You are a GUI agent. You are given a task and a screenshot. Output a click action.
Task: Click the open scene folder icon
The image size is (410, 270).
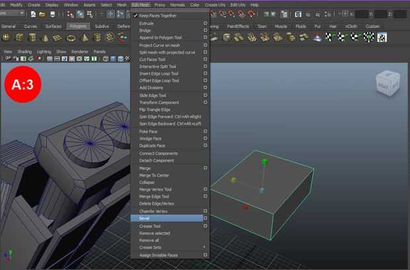click(42, 14)
